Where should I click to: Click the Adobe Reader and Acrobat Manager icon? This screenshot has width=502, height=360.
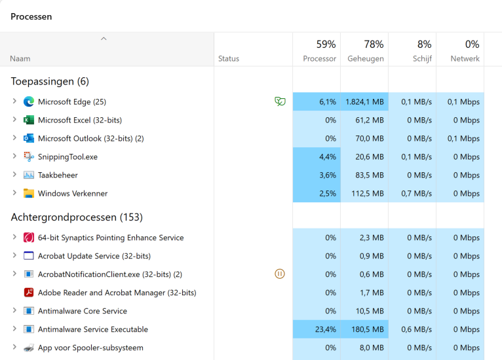coord(29,293)
